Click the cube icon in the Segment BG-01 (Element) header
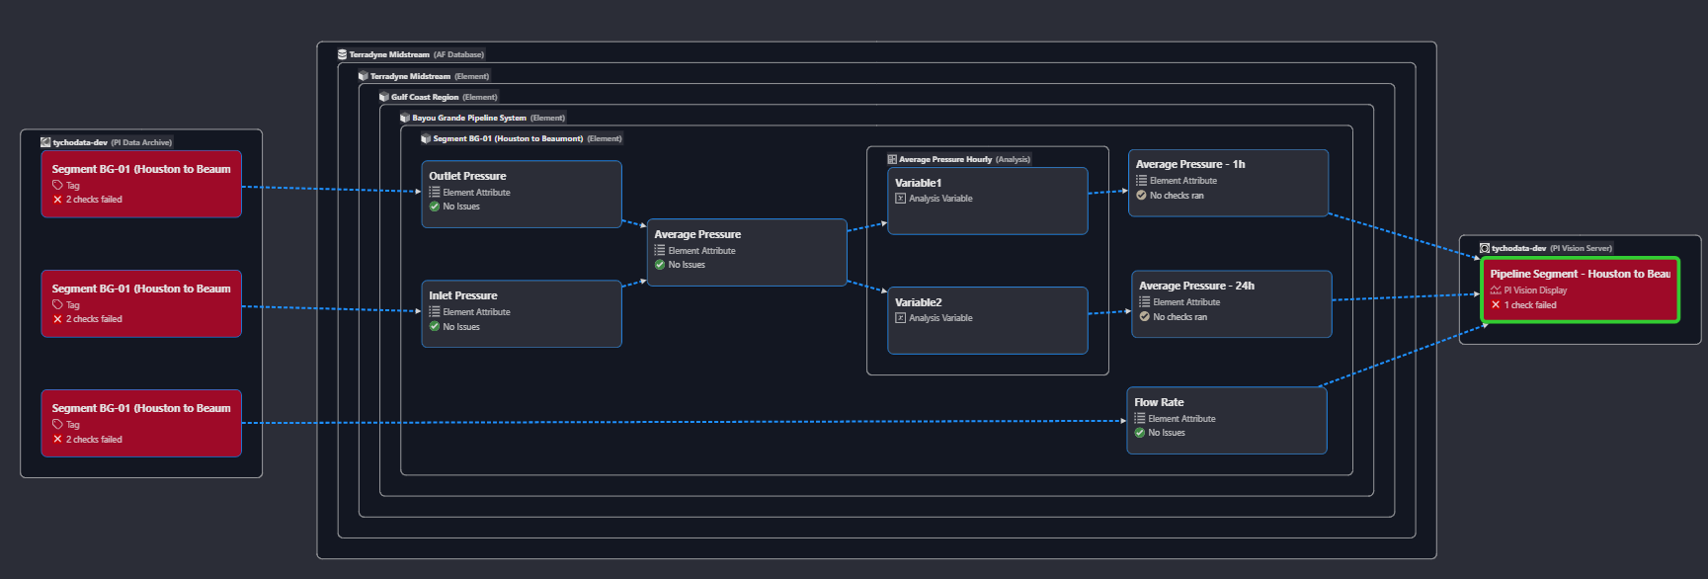 coord(426,138)
